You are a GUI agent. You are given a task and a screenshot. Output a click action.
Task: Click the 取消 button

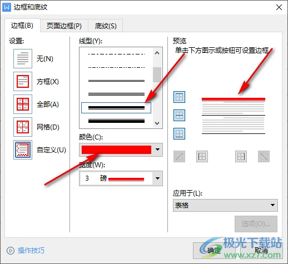(x=261, y=251)
